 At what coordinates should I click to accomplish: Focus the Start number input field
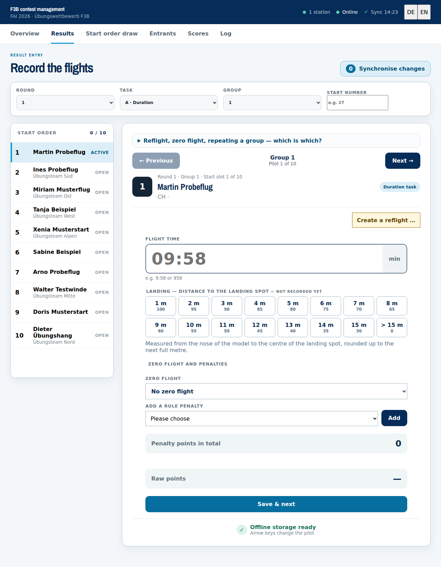click(x=357, y=103)
